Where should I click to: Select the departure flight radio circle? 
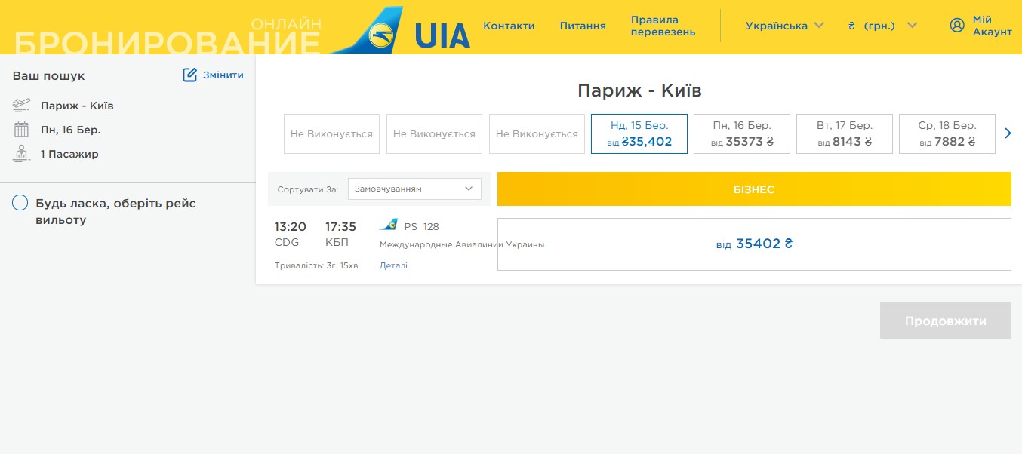[20, 204]
